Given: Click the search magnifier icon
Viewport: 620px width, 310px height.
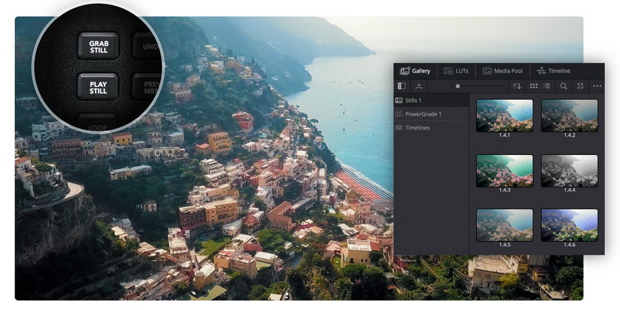Looking at the screenshot, I should point(564,86).
